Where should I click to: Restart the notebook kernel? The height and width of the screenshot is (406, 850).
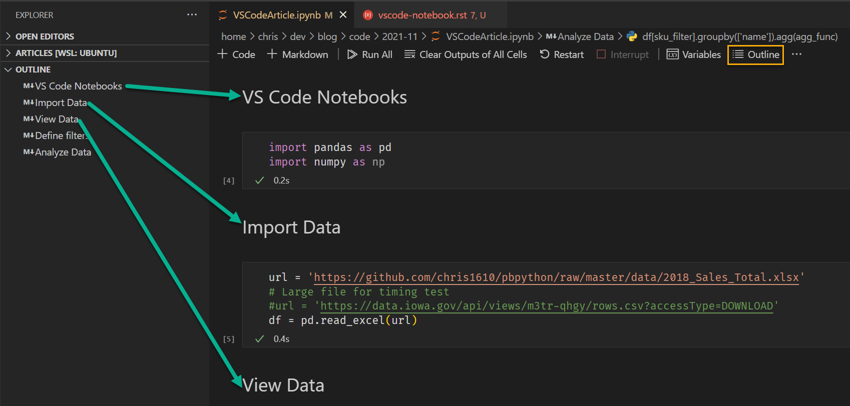tap(562, 54)
